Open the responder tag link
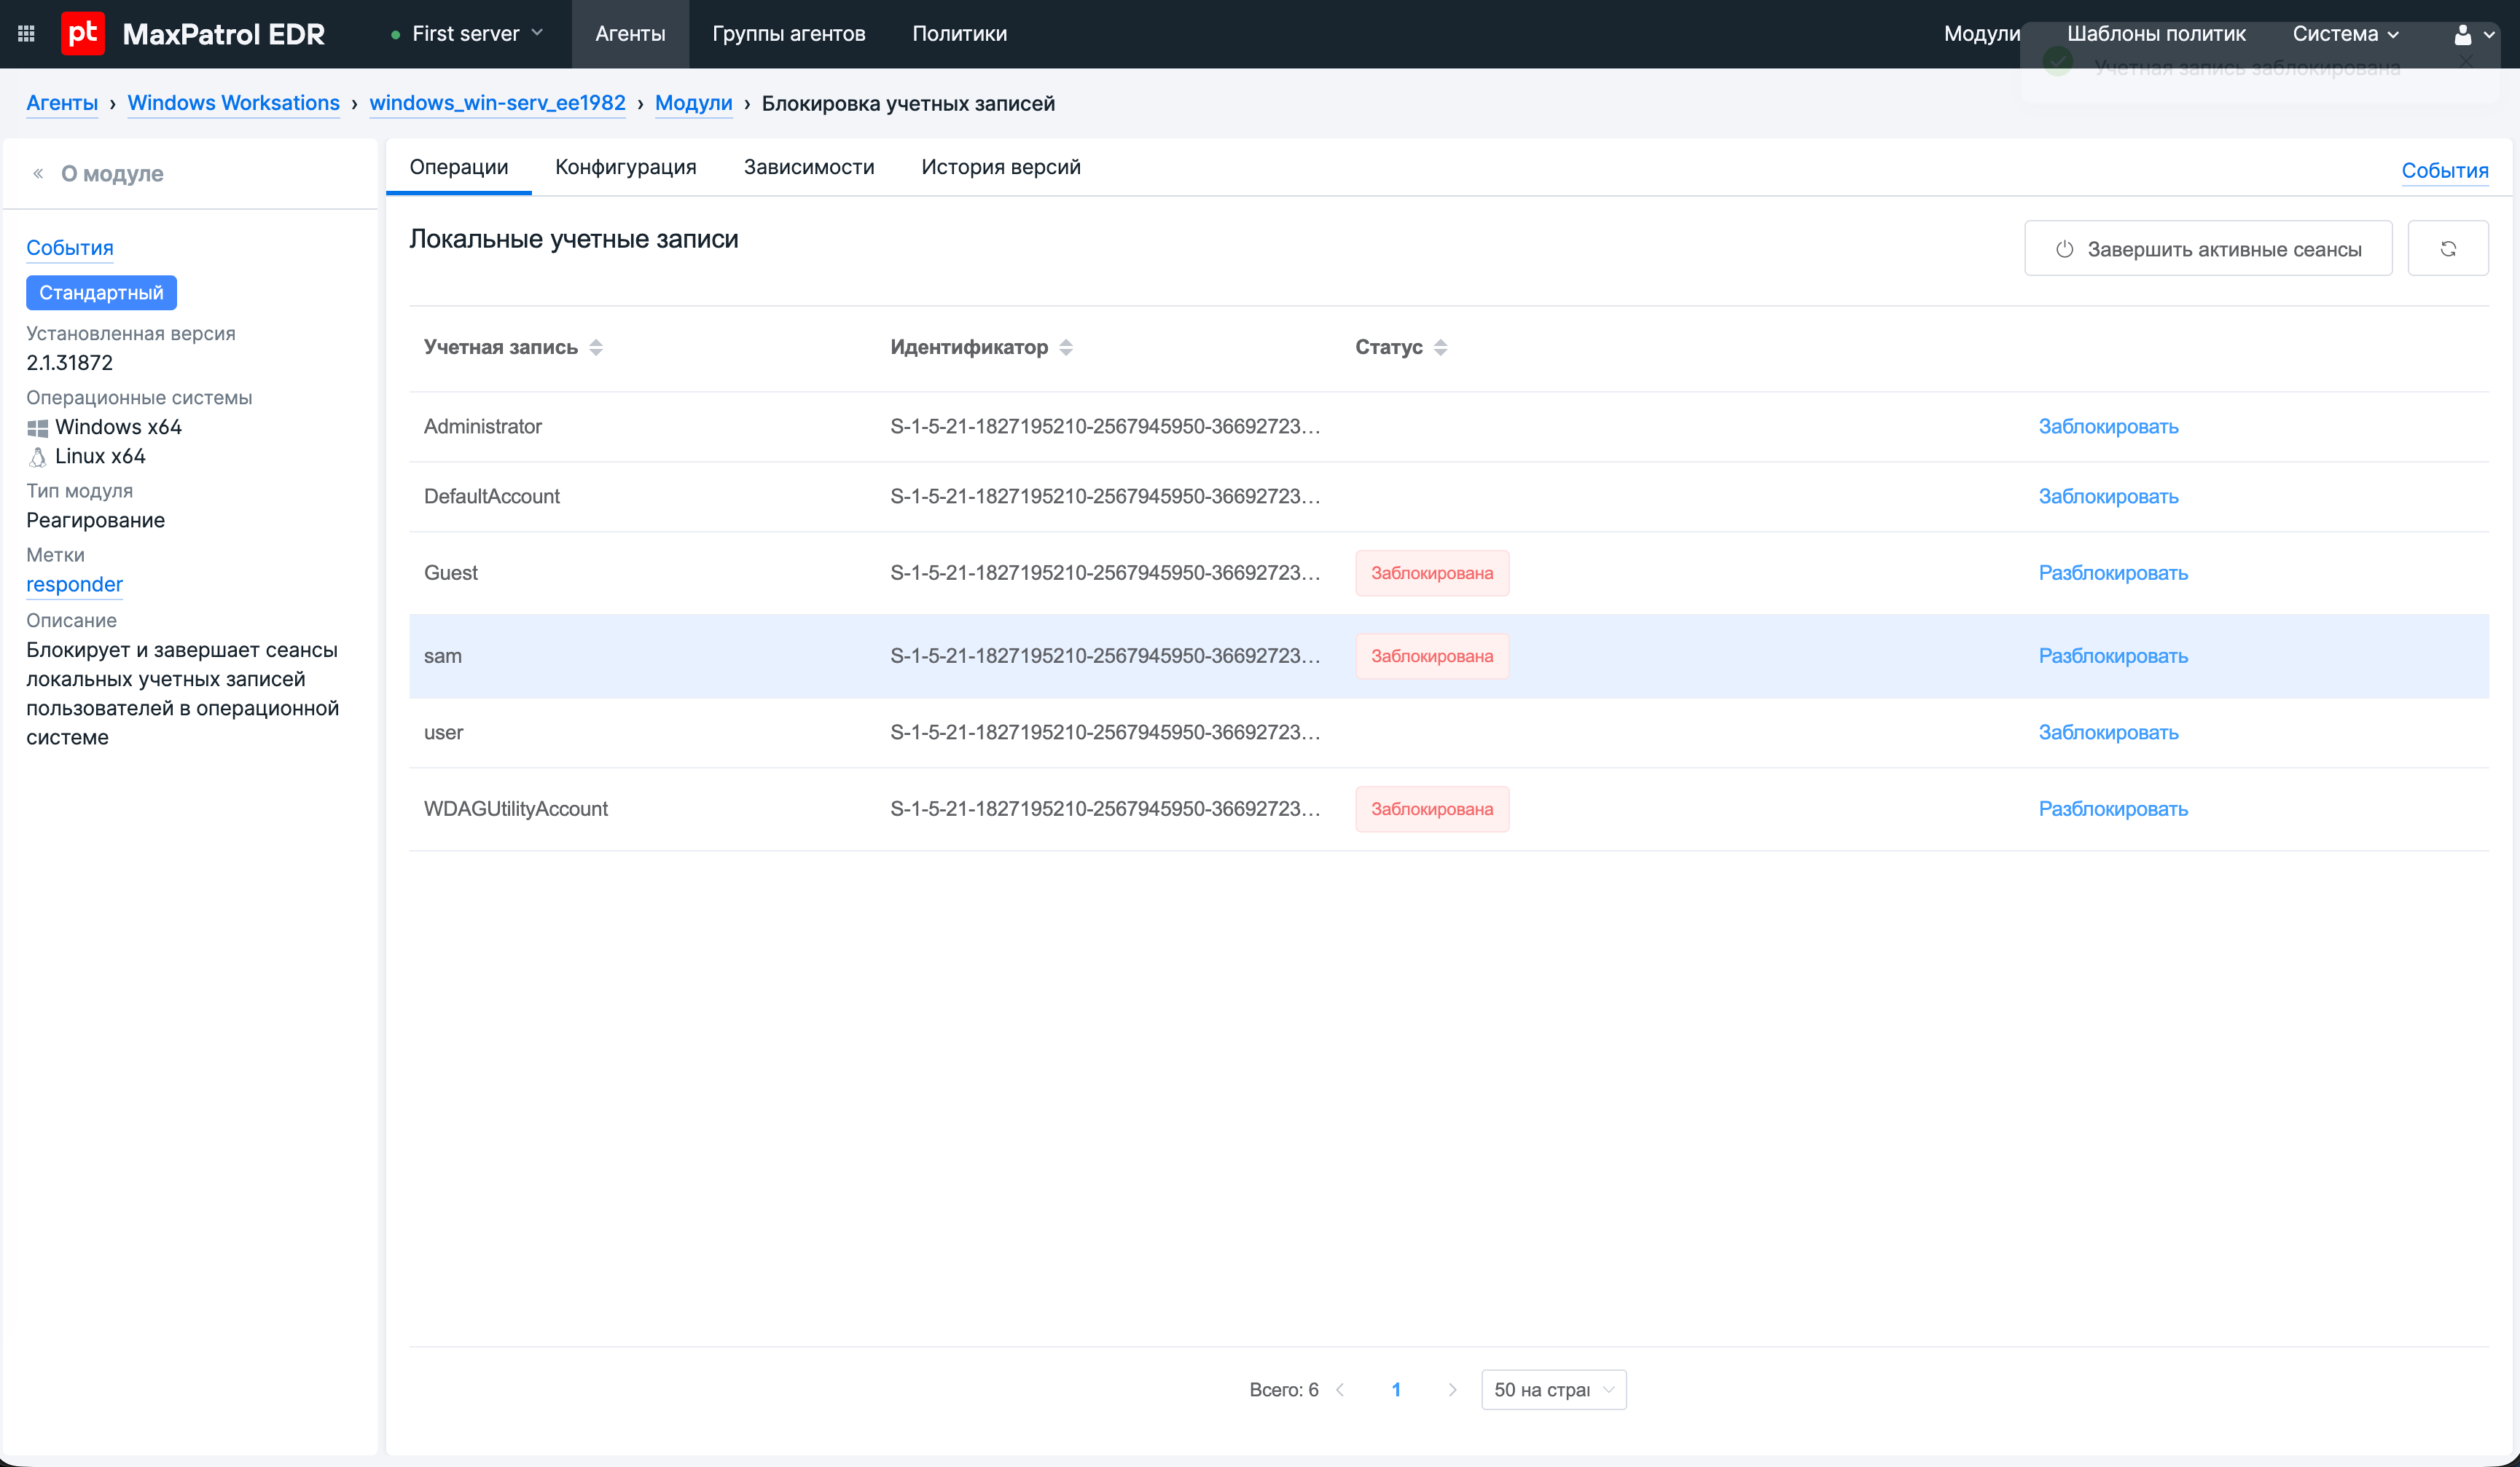 pos(74,585)
